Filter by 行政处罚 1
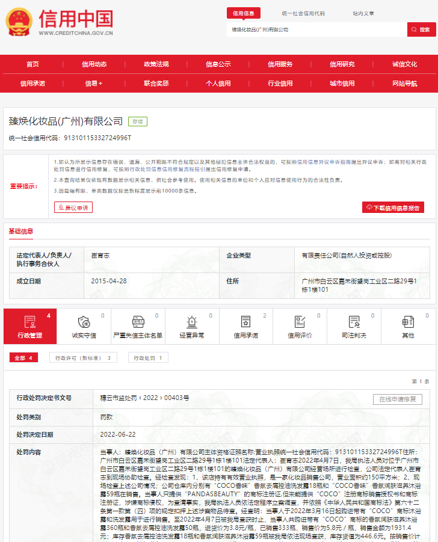This screenshot has height=542, width=438. pos(148,358)
